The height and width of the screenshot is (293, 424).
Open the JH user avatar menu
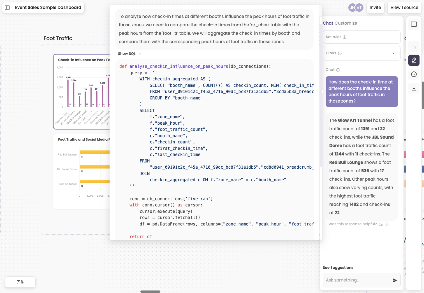(x=351, y=8)
